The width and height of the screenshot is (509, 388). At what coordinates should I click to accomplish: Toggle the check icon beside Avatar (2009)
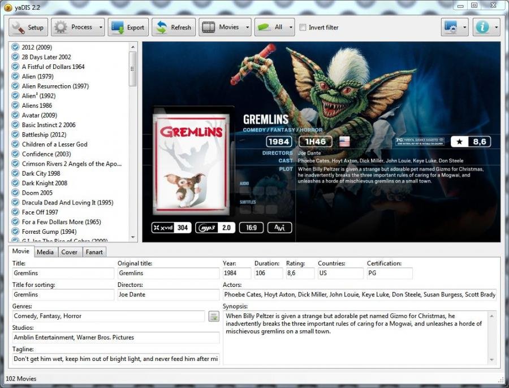pyautogui.click(x=15, y=115)
